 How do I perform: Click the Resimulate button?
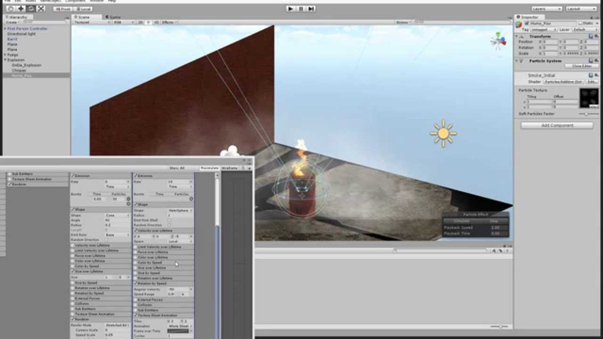click(209, 168)
